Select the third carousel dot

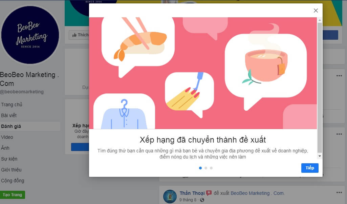211,168
